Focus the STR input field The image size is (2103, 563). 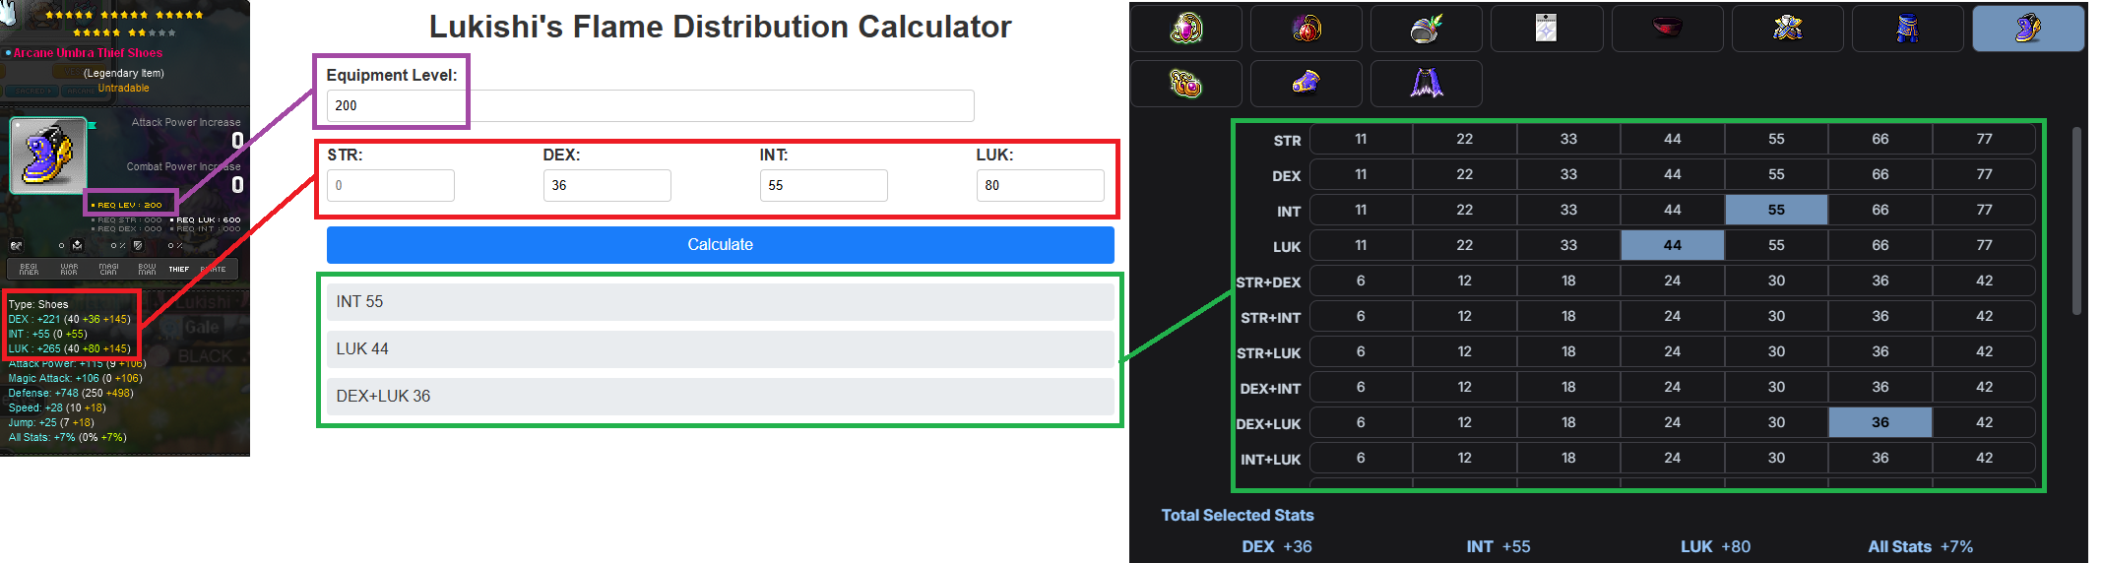[391, 185]
